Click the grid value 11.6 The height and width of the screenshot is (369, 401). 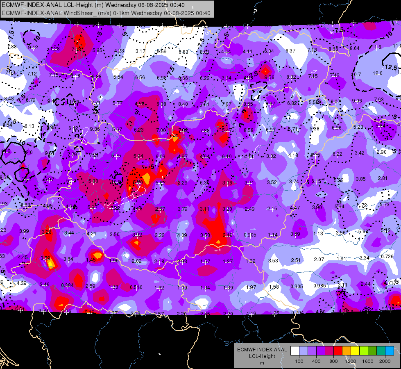376,47
